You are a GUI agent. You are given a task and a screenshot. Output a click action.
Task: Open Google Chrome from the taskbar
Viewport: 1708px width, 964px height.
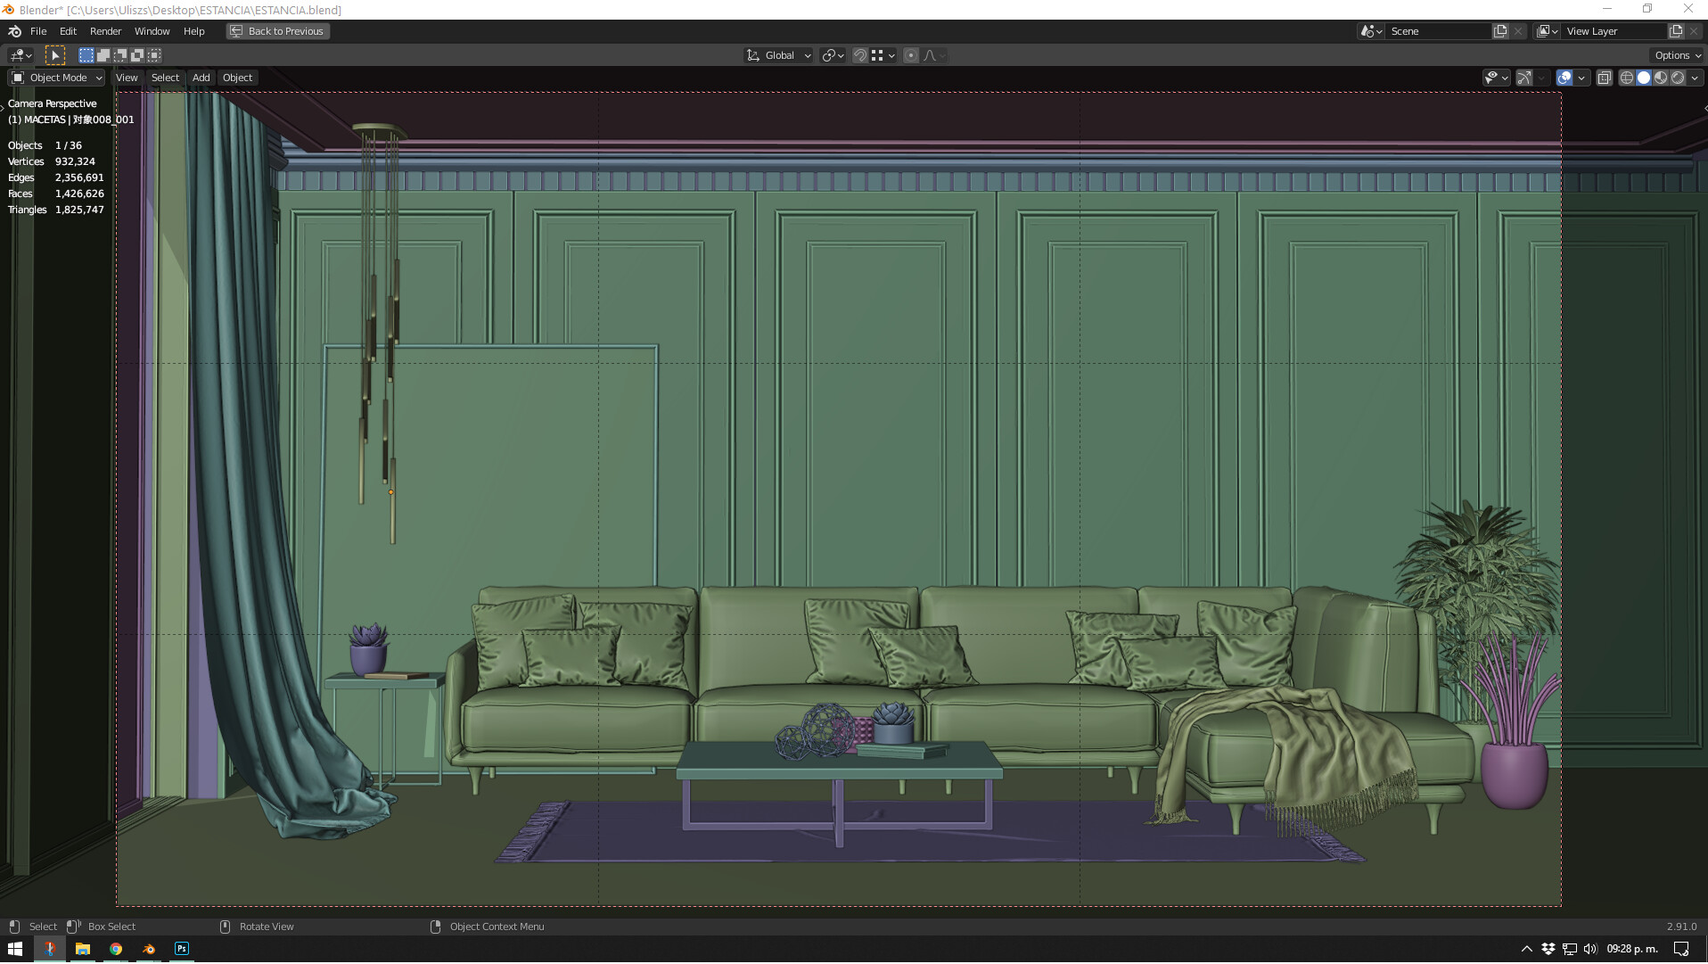(x=116, y=949)
